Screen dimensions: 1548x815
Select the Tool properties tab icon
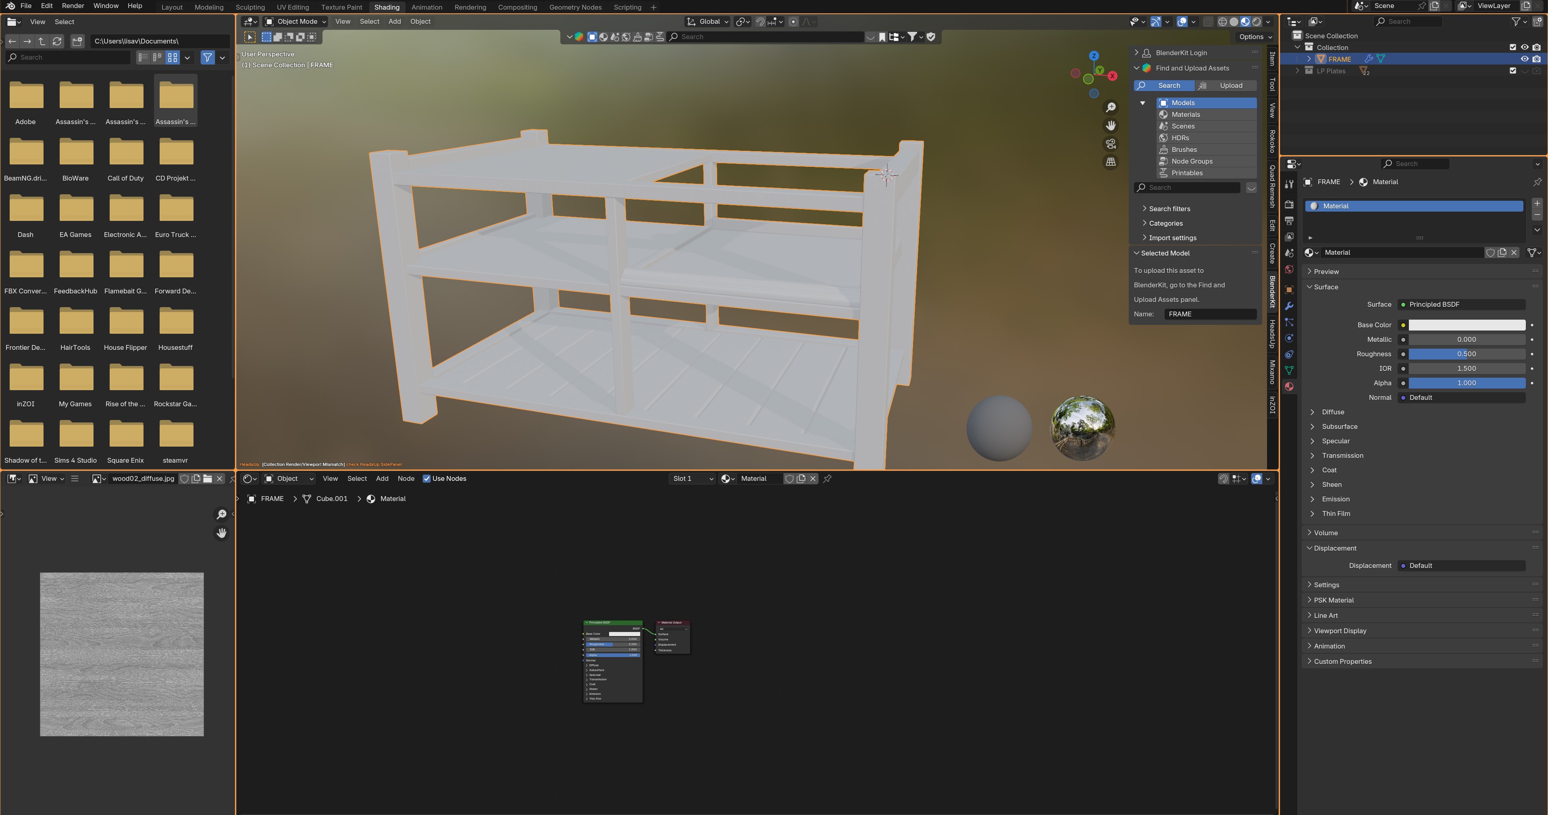click(x=1289, y=184)
